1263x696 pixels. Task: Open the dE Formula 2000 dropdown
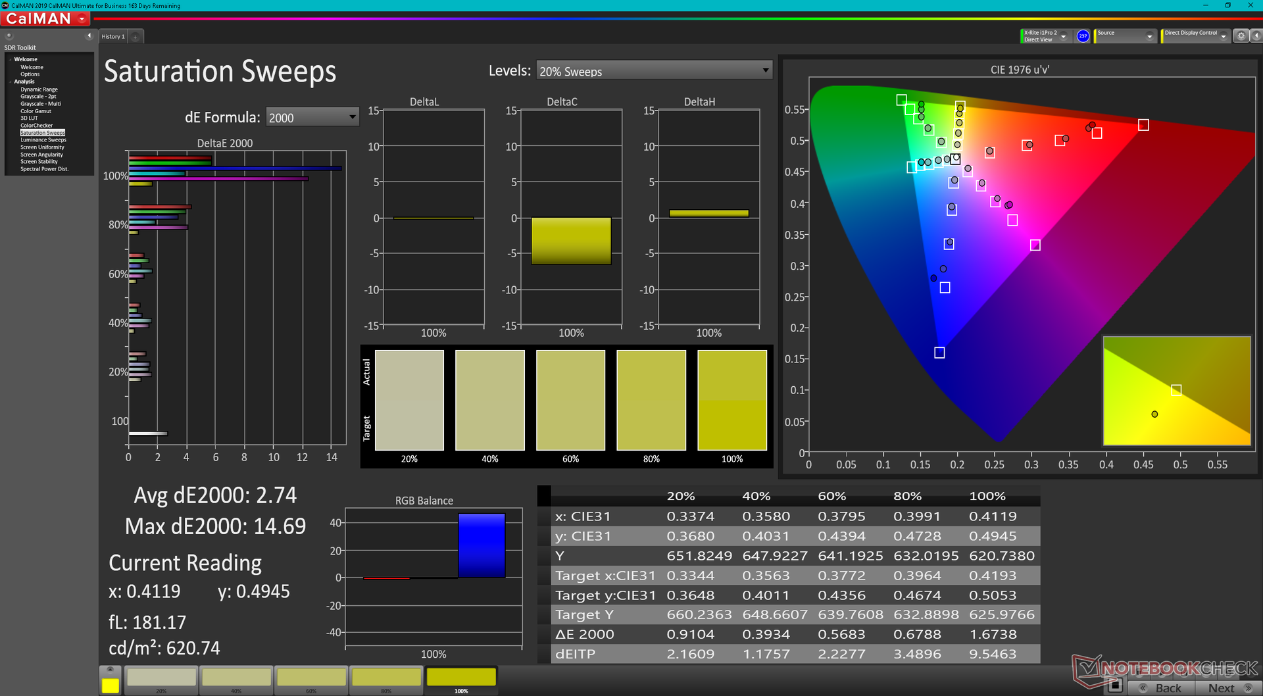[x=312, y=117]
